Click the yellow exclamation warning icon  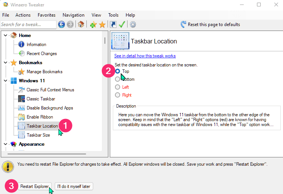tap(8, 167)
